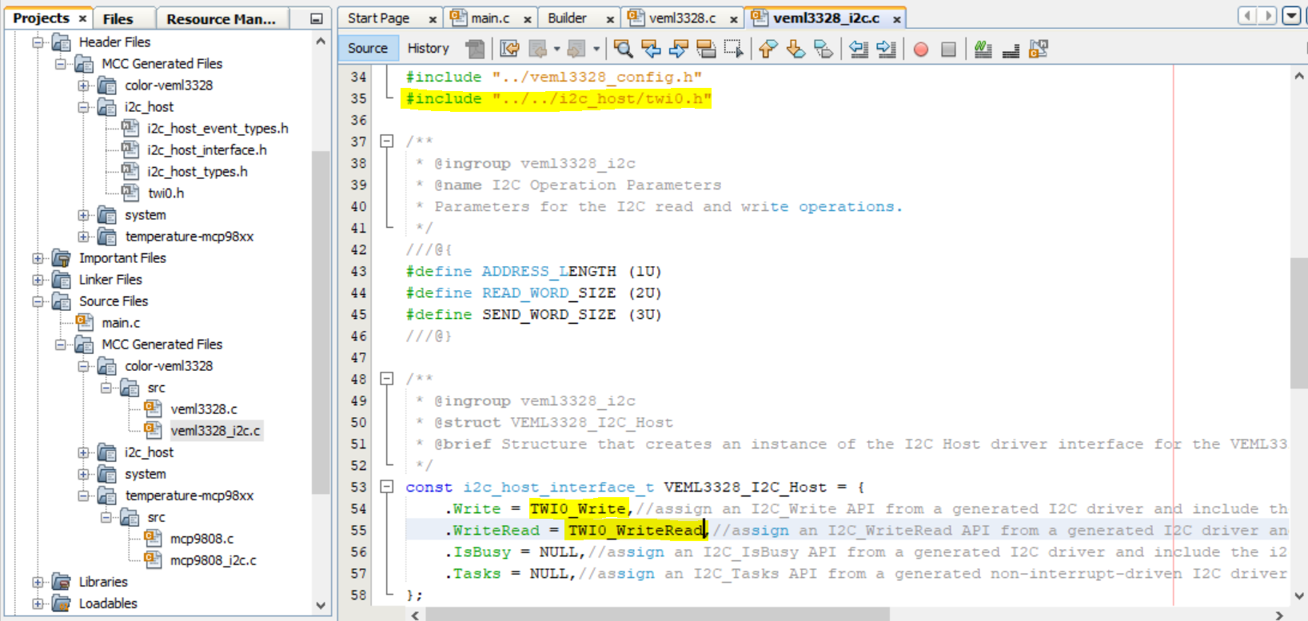
Task: Expand the Libraries node
Action: 38,581
